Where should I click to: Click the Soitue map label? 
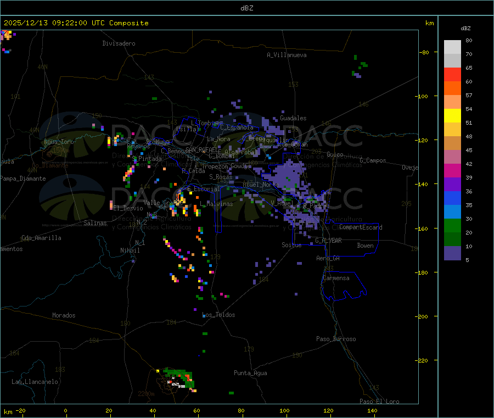click(x=291, y=245)
